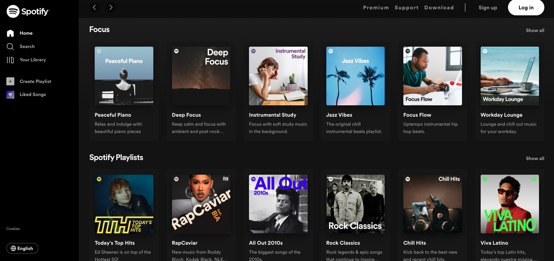Screen dimensions: 554x261
Task: Open the Liked Songs label
Action: 33,94
